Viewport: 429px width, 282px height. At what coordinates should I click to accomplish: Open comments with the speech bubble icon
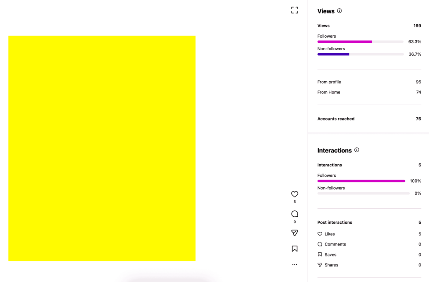click(295, 214)
